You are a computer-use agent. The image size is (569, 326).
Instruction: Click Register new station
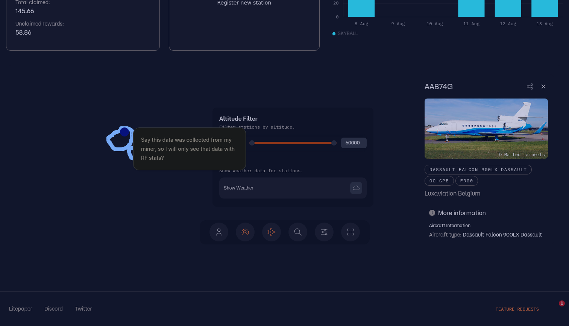tap(244, 3)
